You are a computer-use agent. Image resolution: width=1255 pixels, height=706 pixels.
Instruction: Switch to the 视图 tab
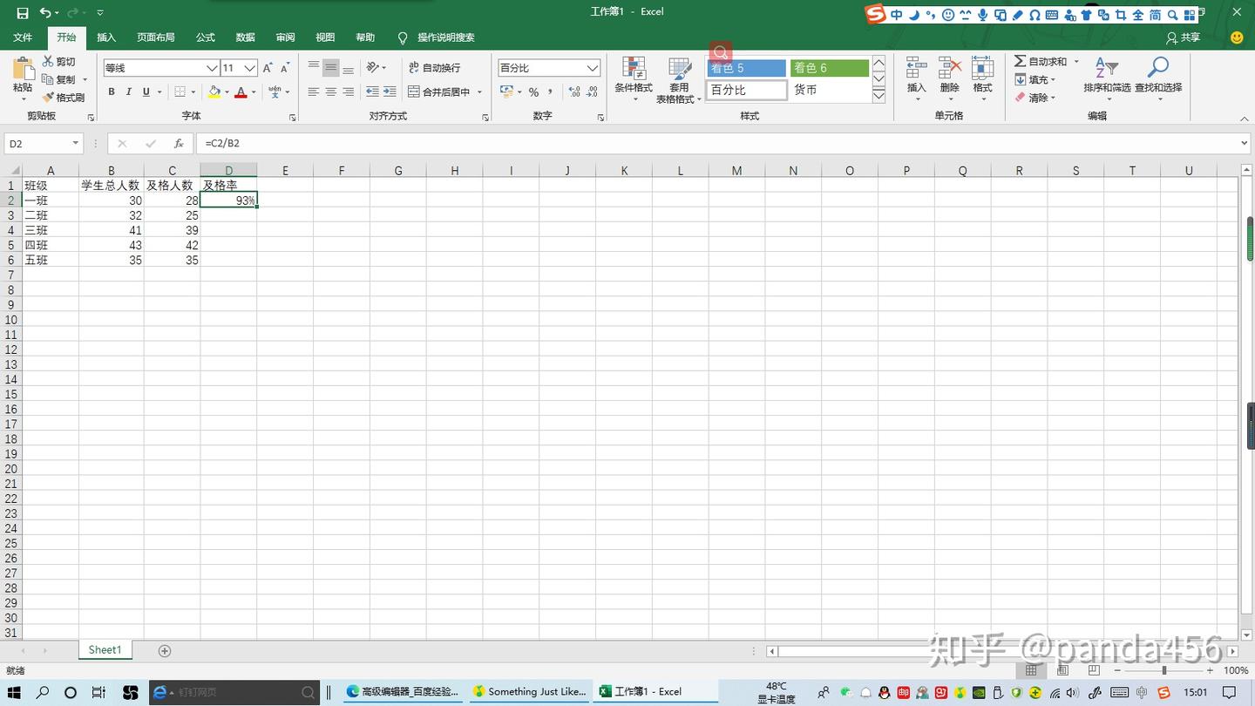point(325,37)
